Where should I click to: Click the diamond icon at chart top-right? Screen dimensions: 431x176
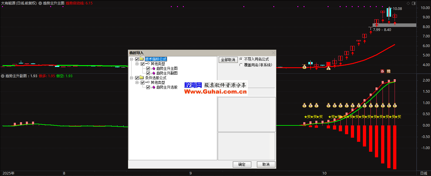(408, 3)
